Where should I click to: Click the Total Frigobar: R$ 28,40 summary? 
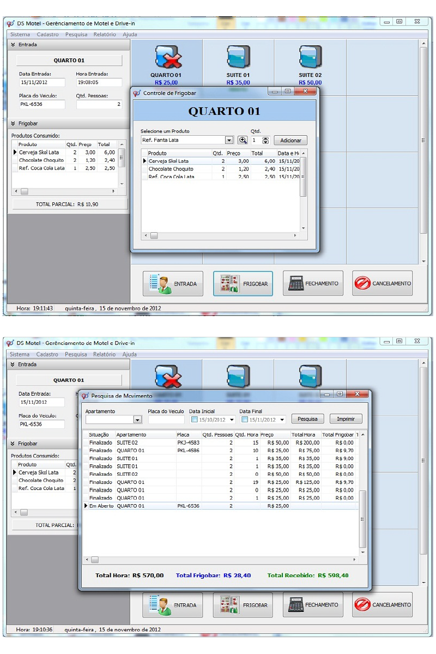(214, 576)
